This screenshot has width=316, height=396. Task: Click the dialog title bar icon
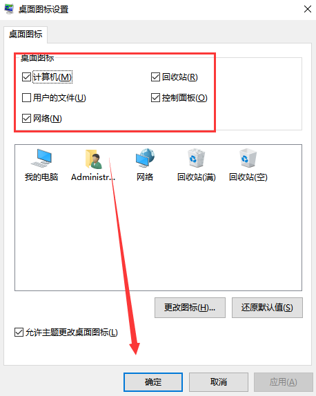(x=10, y=9)
